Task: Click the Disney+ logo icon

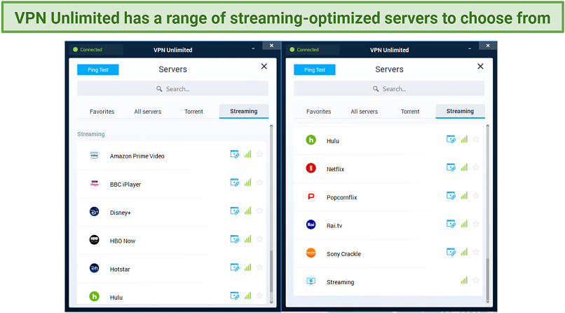Action: coord(94,212)
